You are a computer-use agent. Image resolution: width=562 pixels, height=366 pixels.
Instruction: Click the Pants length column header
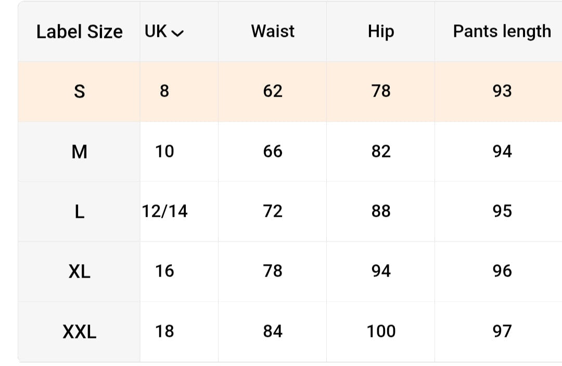[x=502, y=32]
